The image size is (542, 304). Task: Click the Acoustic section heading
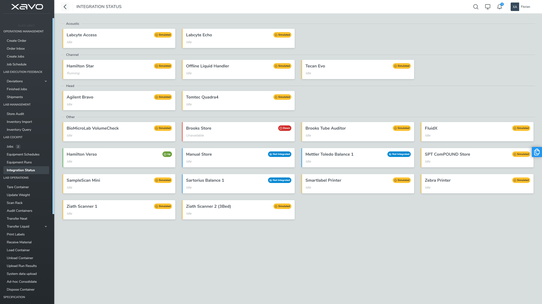point(73,24)
